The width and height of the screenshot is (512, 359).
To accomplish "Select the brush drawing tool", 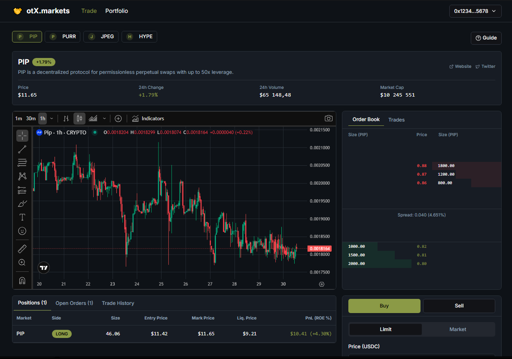I will tap(22, 204).
